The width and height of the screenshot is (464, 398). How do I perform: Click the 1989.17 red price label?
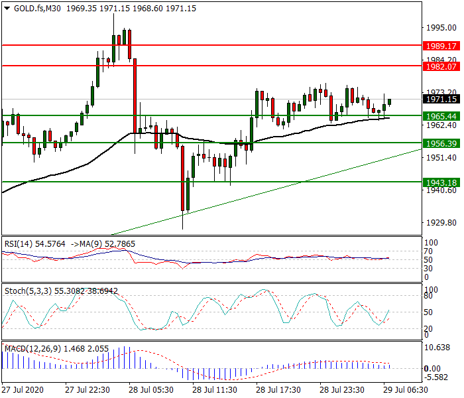[x=441, y=46]
